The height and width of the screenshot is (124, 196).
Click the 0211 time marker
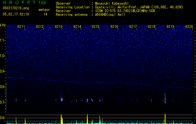[21, 27]
